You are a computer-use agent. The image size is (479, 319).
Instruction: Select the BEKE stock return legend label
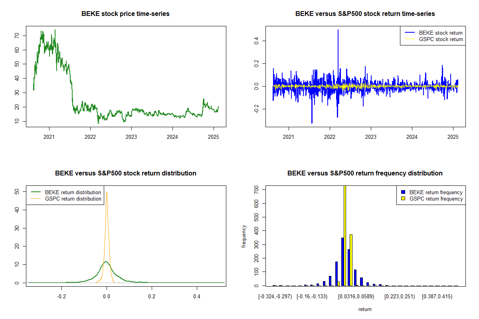click(441, 33)
